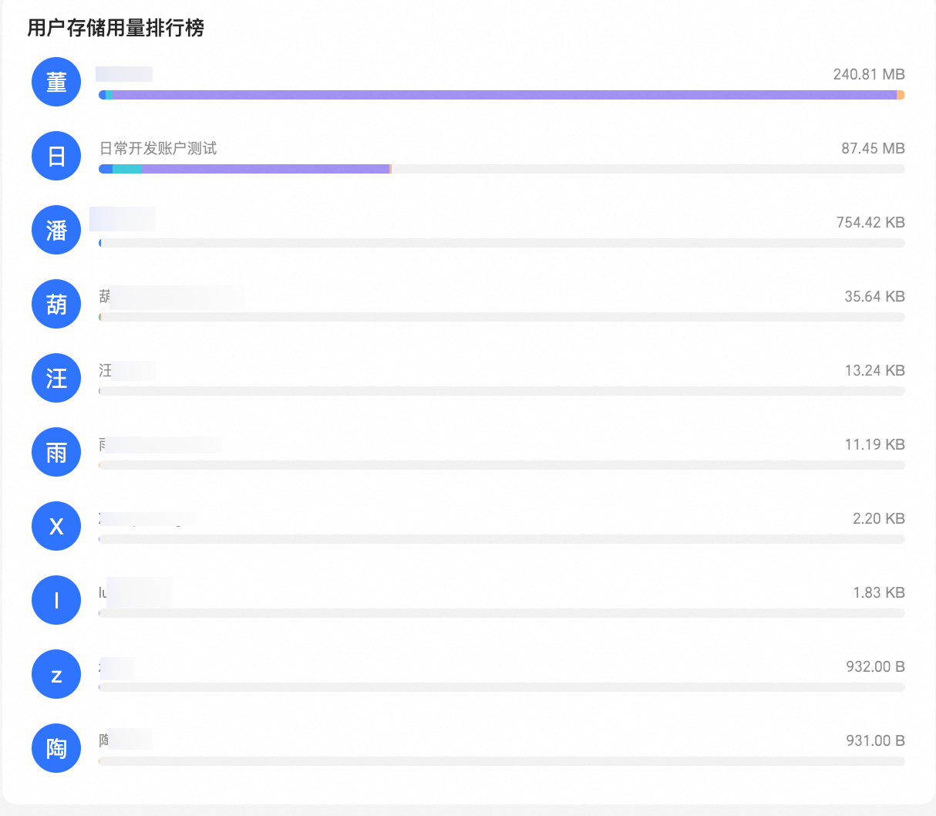Viewport: 936px width, 816px height.
Task: Click the 日 user avatar icon
Action: (56, 156)
